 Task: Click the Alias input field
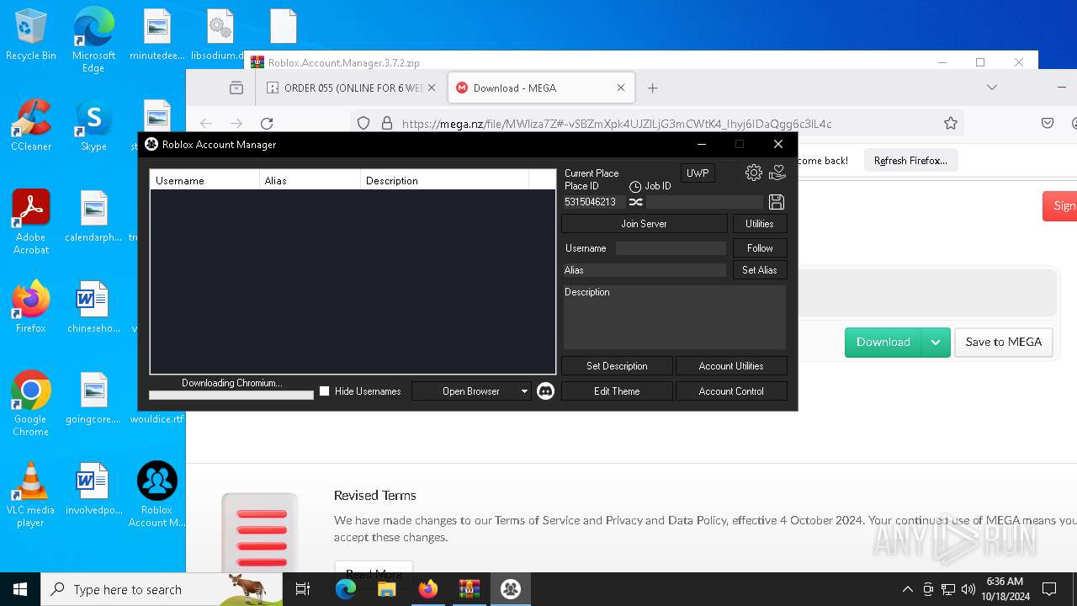[645, 270]
